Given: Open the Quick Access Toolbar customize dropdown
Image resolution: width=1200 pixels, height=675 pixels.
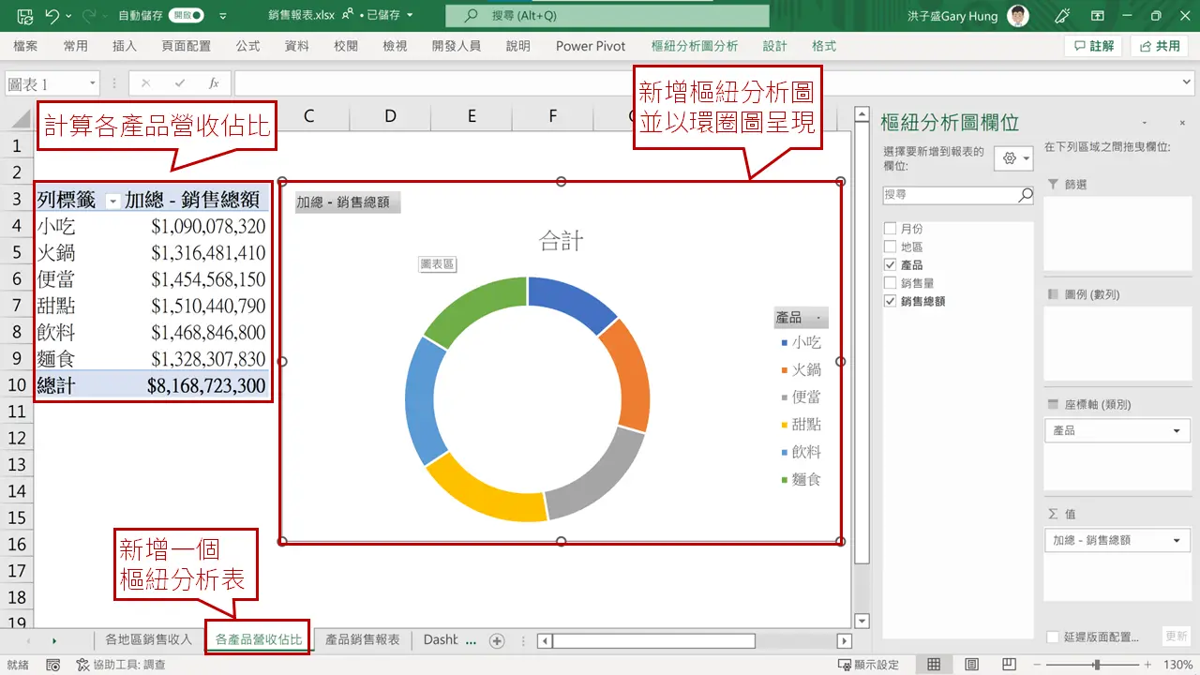Looking at the screenshot, I should pos(222,16).
